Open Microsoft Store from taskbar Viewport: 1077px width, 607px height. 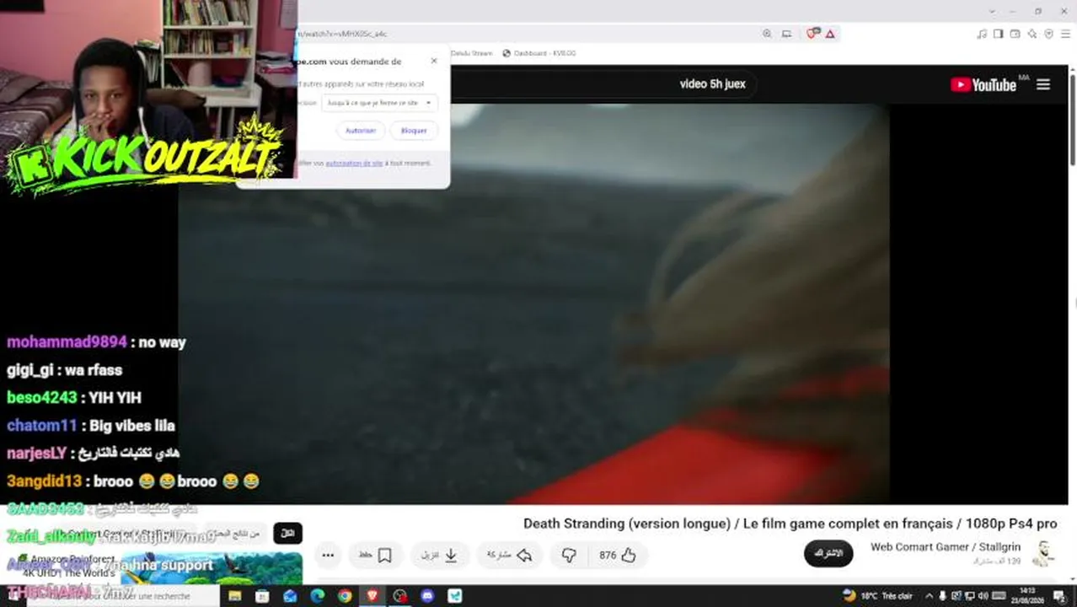pos(262,595)
